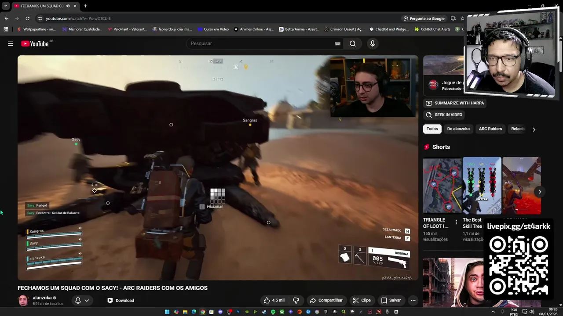The image size is (563, 316).
Task: Dislike the video with thumbs-down
Action: 296,300
